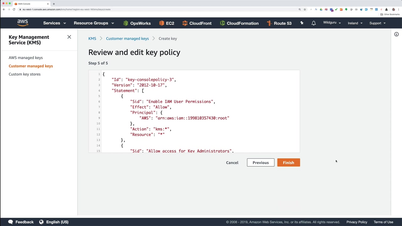Select Customer managed keys in sidebar
Viewport: 402px width, 226px height.
[31, 66]
